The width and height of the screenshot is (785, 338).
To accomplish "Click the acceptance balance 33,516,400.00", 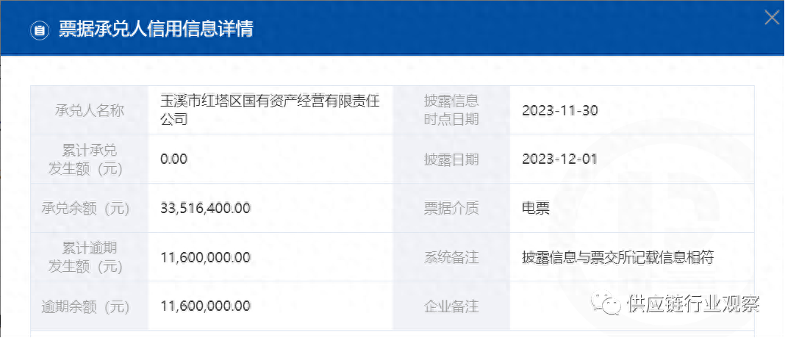I will tap(205, 209).
